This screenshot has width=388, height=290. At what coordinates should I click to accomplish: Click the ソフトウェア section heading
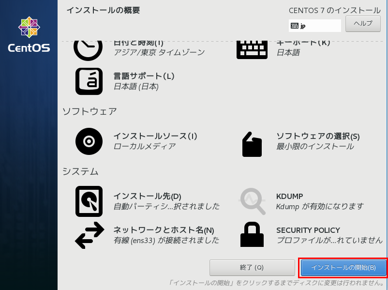point(90,111)
